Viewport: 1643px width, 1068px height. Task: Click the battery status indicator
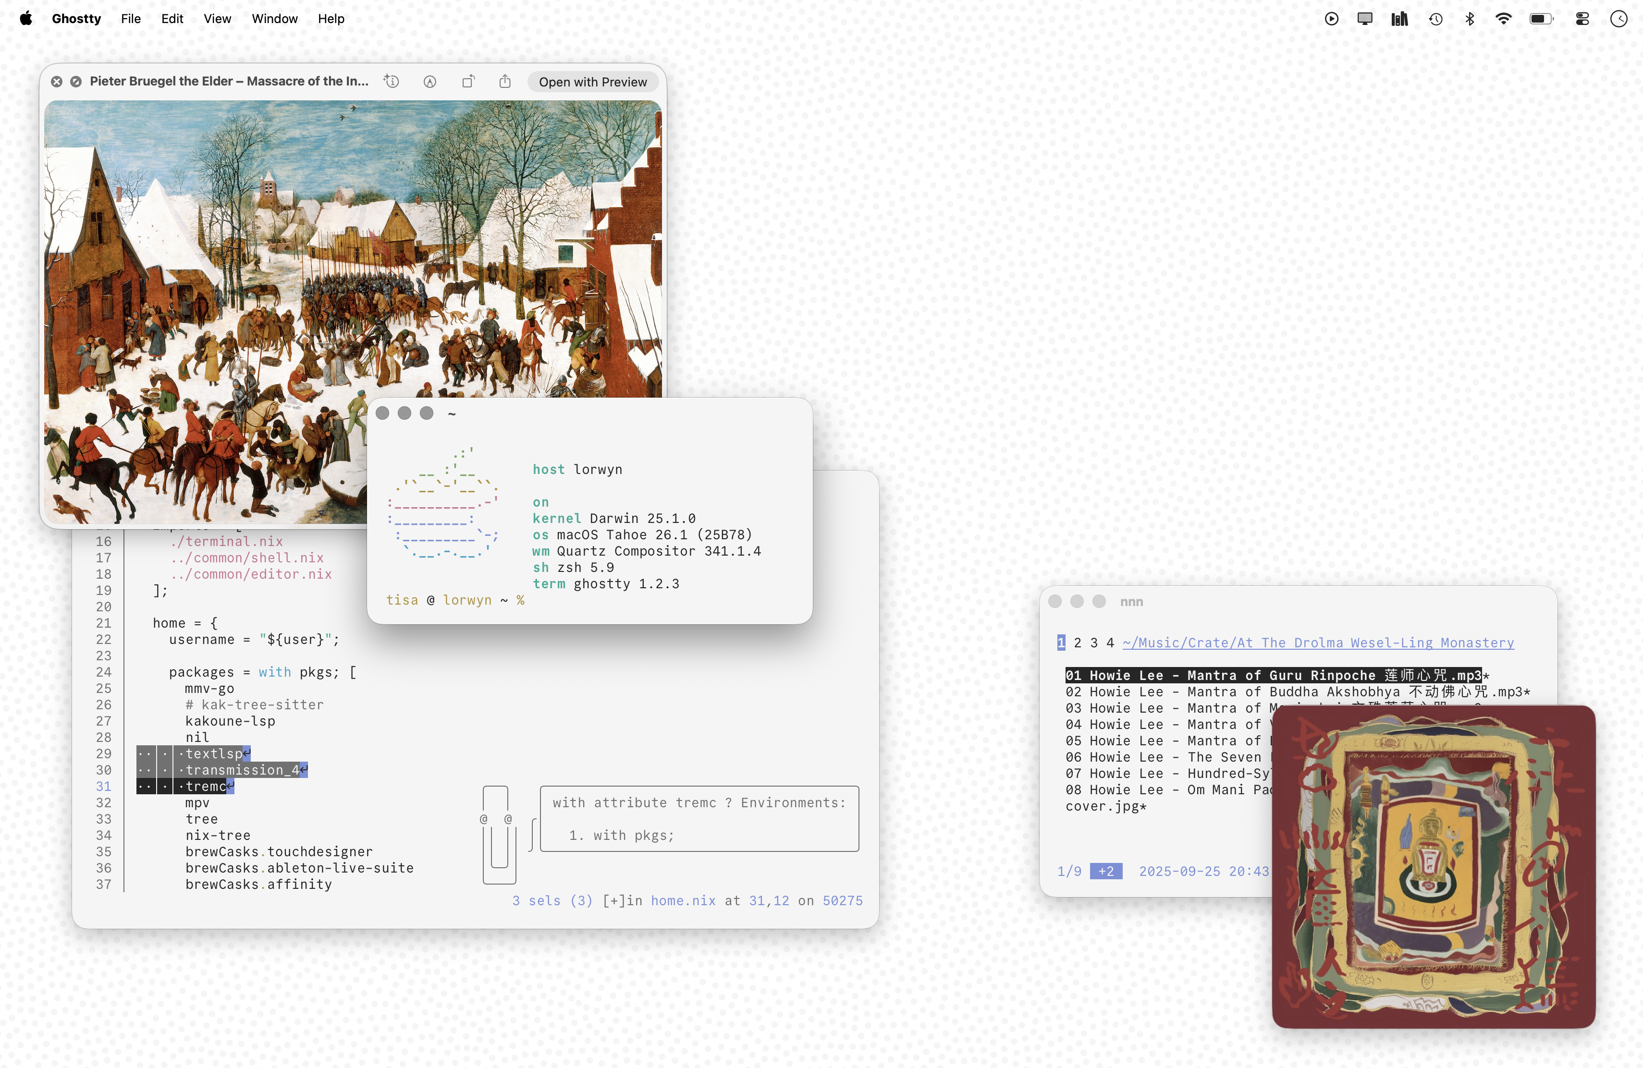click(x=1541, y=19)
